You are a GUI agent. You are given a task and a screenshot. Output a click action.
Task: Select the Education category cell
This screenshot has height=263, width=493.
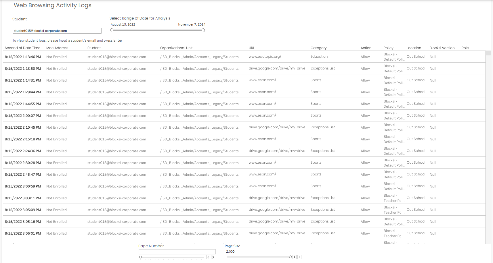pos(319,57)
